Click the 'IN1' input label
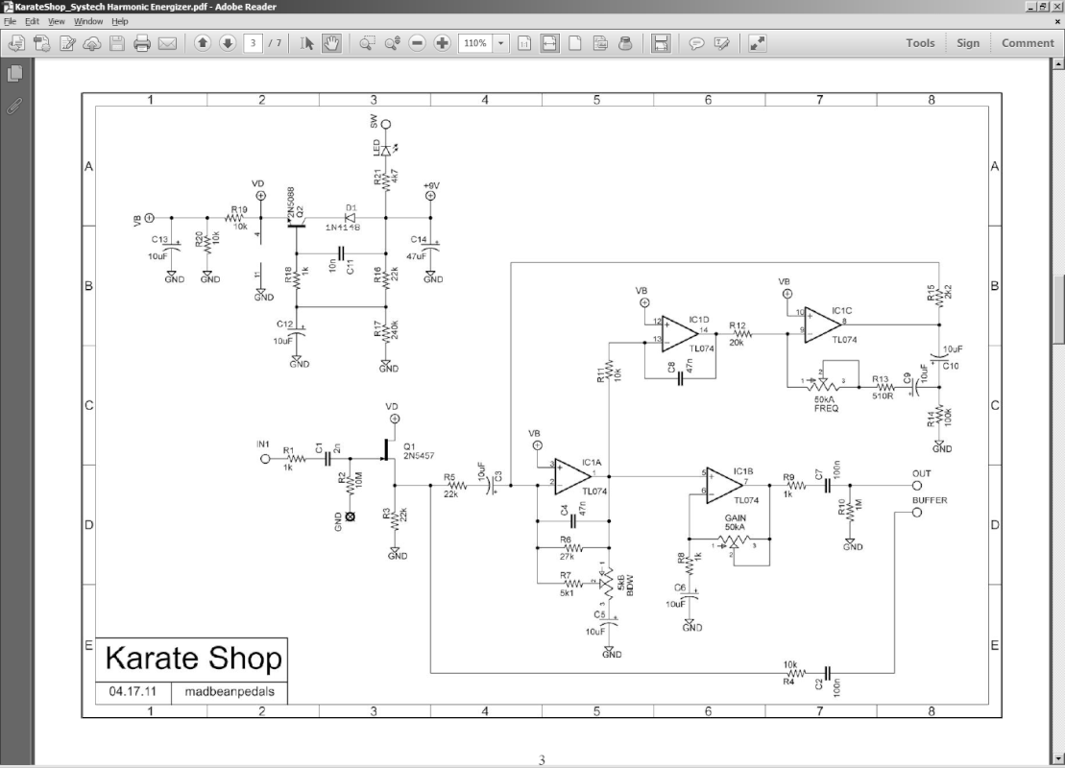The height and width of the screenshot is (768, 1065). [263, 444]
